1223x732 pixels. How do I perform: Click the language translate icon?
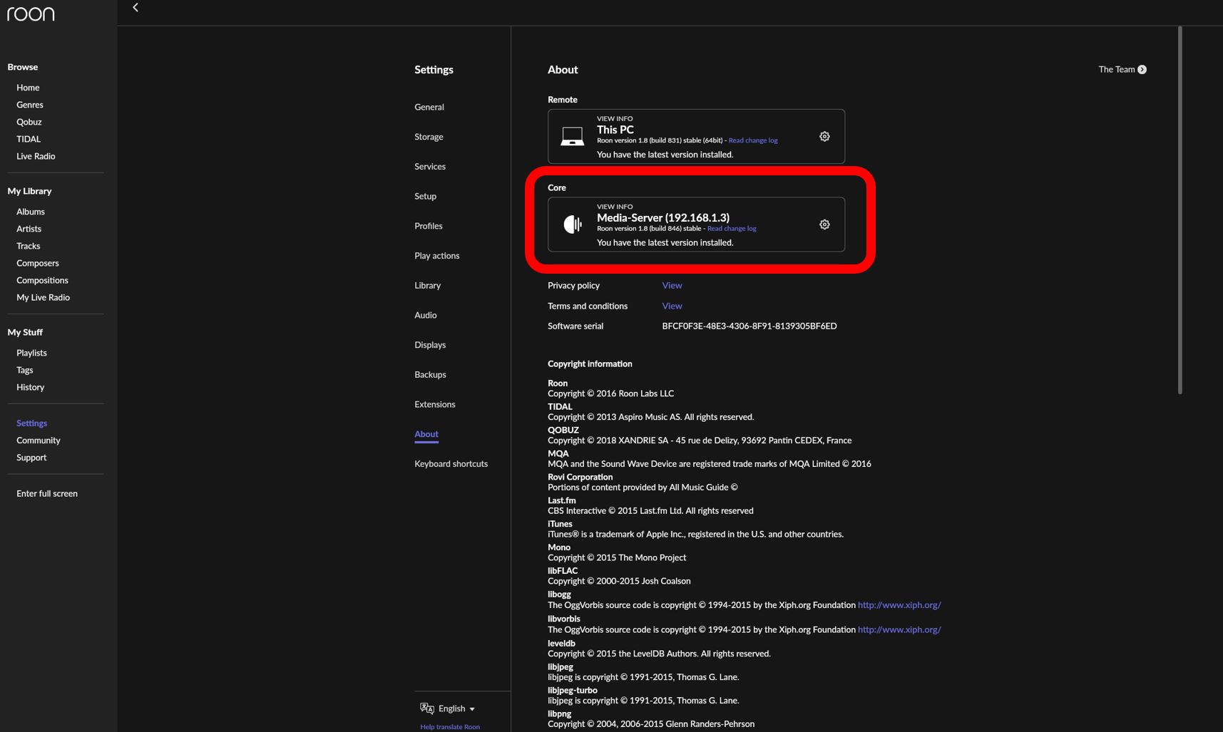[427, 708]
